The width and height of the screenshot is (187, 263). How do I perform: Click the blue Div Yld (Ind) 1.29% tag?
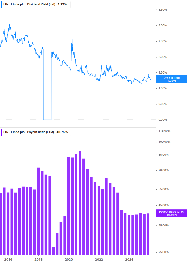tap(171, 79)
